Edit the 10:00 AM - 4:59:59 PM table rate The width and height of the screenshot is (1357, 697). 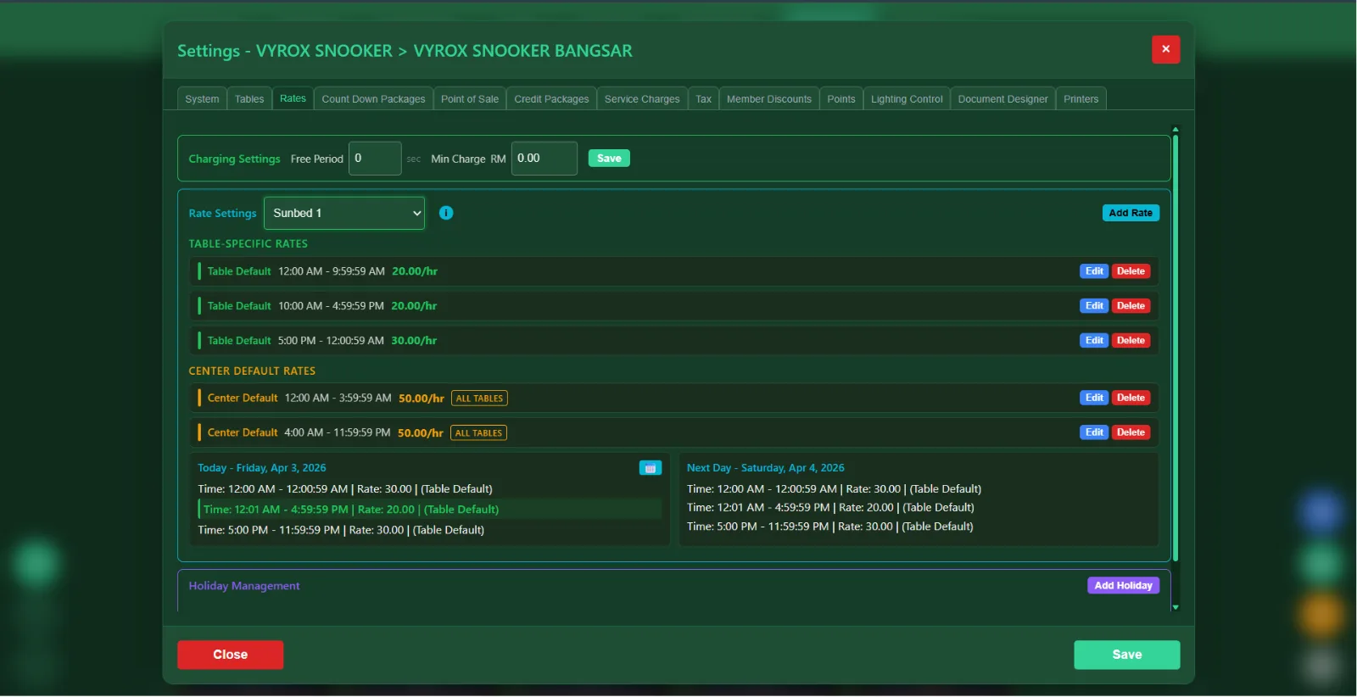click(1094, 306)
